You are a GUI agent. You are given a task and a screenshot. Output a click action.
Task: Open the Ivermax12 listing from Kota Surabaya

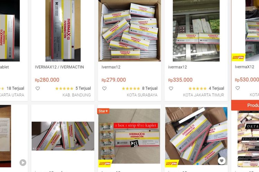[x=111, y=67]
